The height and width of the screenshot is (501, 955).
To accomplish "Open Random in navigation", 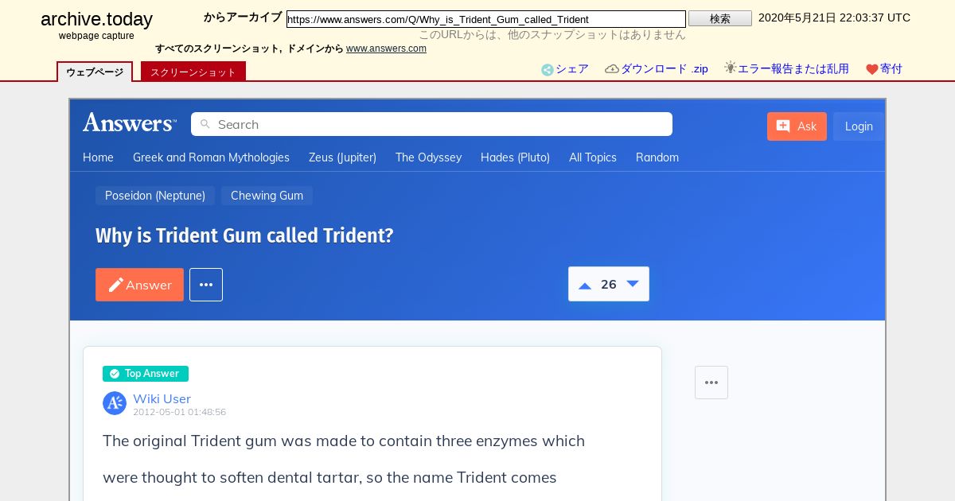I will [657, 157].
